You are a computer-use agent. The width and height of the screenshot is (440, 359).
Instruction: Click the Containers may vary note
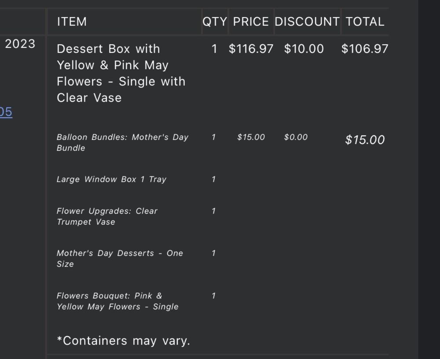124,341
